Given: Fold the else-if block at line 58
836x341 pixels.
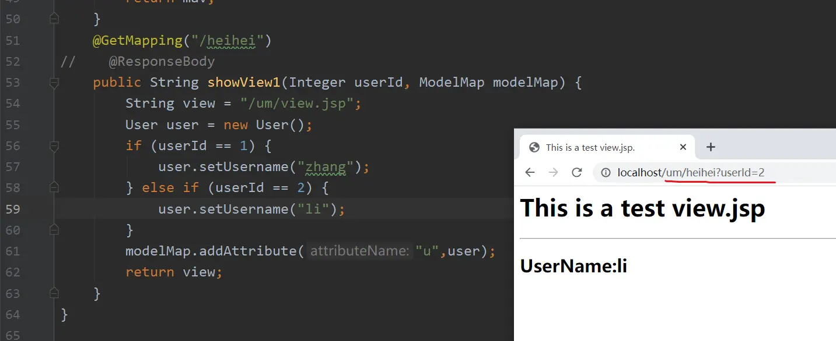Looking at the screenshot, I should coord(54,187).
